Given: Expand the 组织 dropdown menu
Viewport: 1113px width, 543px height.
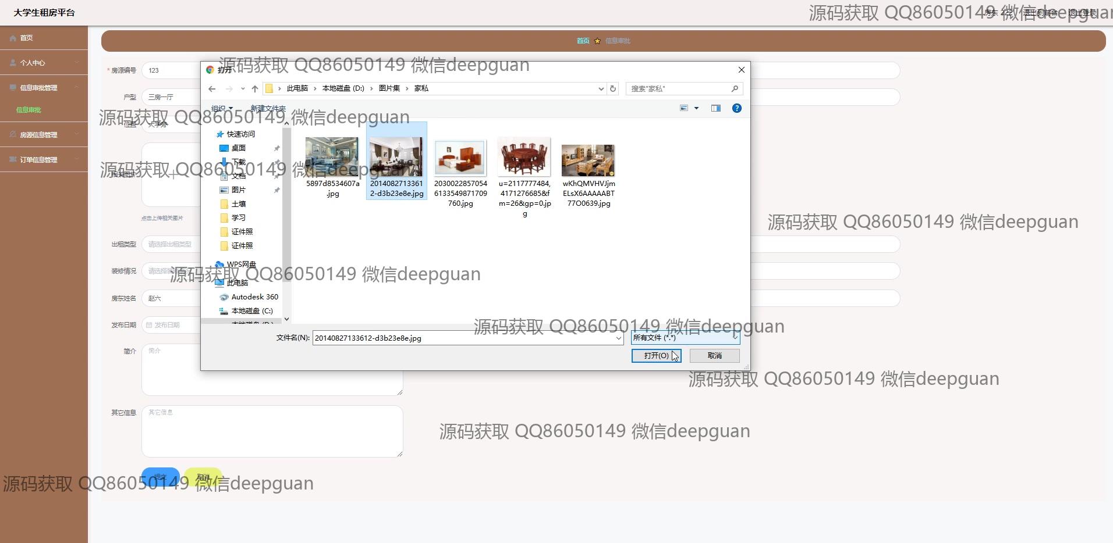Looking at the screenshot, I should [222, 109].
